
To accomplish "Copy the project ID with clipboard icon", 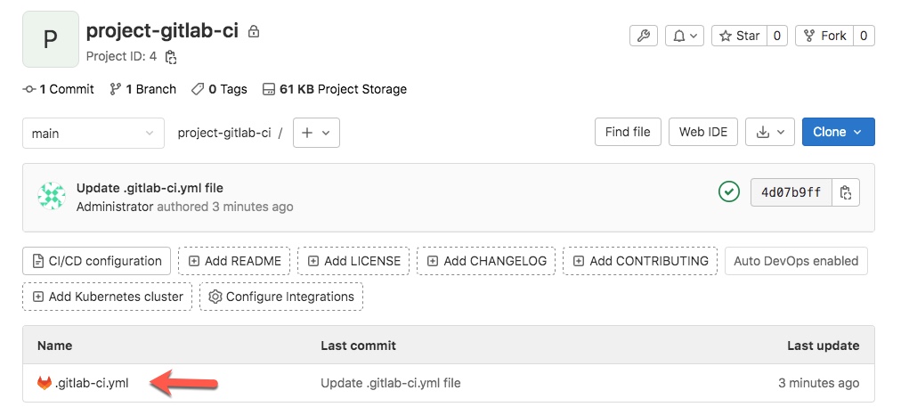I will click(170, 57).
